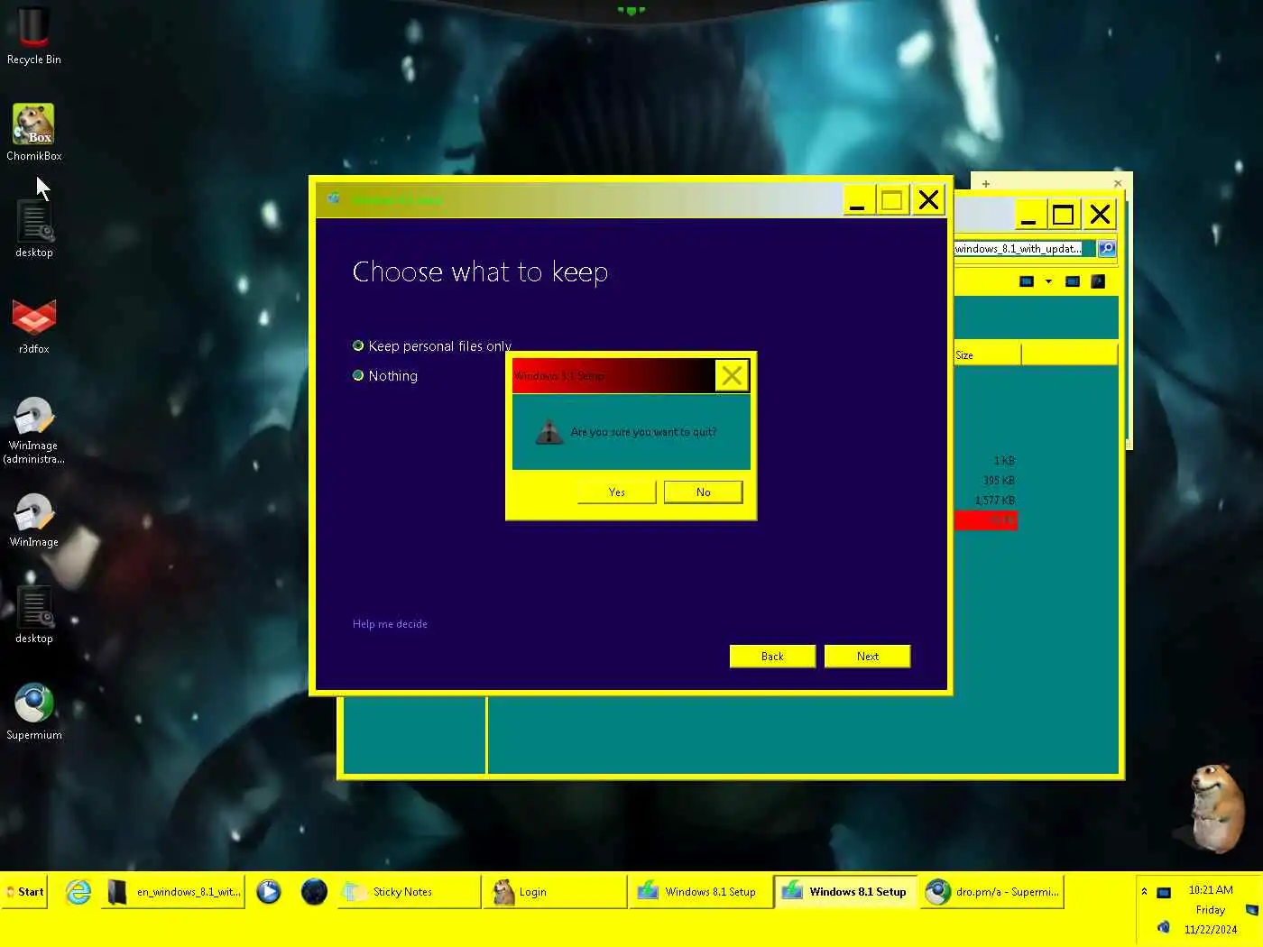1263x947 pixels.
Task: Open Sticky Notes from the taskbar
Action: (409, 892)
